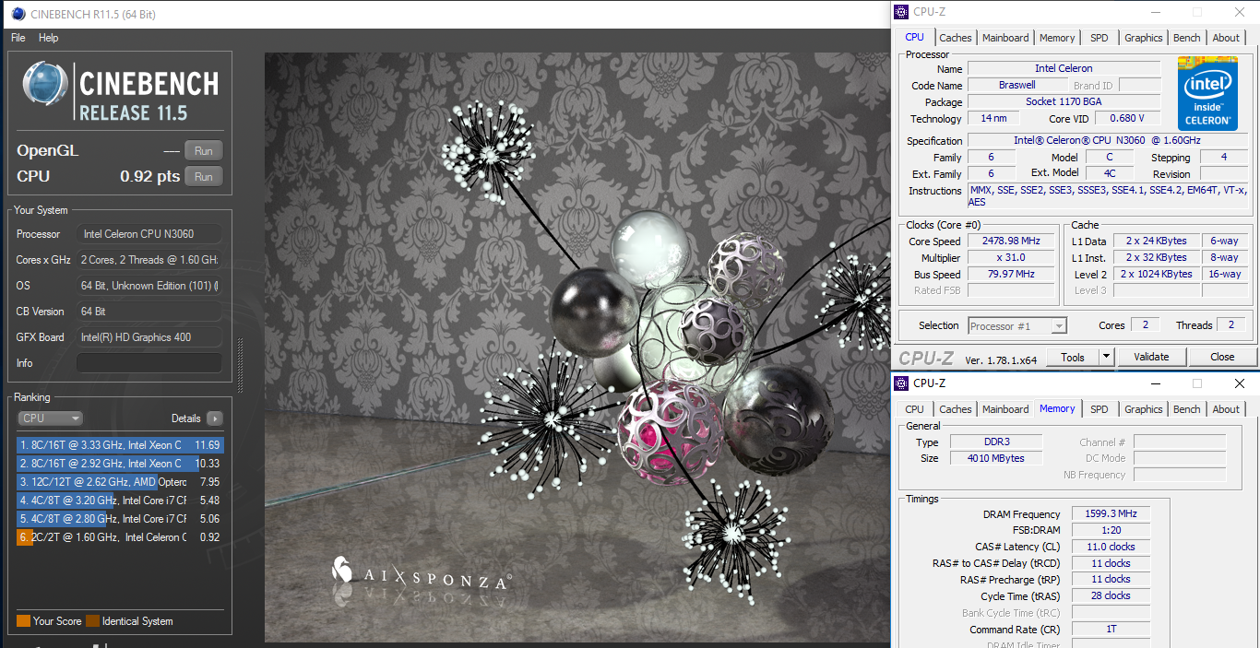Click the Intel Inside Celeron badge
Screen dimensions: 1260x648
(1207, 93)
